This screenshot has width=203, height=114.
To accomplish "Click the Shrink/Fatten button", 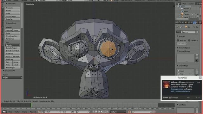I will click(x=13, y=16).
